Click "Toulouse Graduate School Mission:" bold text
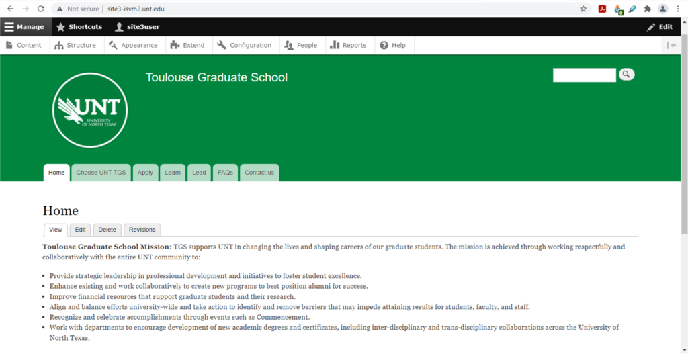This screenshot has width=688, height=354. tap(107, 247)
